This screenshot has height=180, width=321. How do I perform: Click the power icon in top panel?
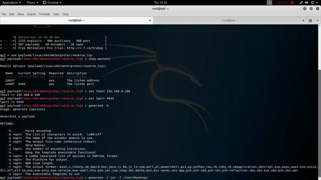point(312,2)
